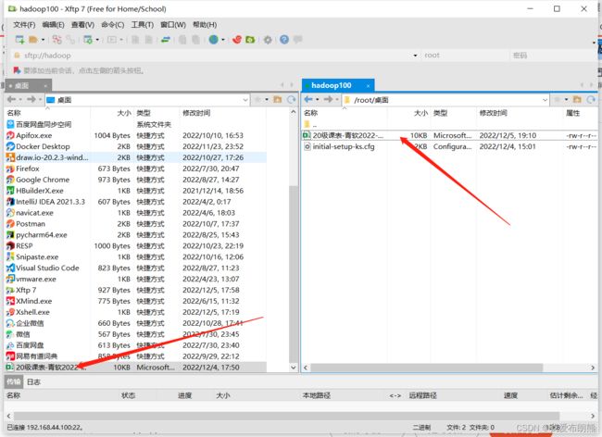Open the remote pane bookmark star dropdown arrow
This screenshot has height=437, width=602.
[x=566, y=100]
